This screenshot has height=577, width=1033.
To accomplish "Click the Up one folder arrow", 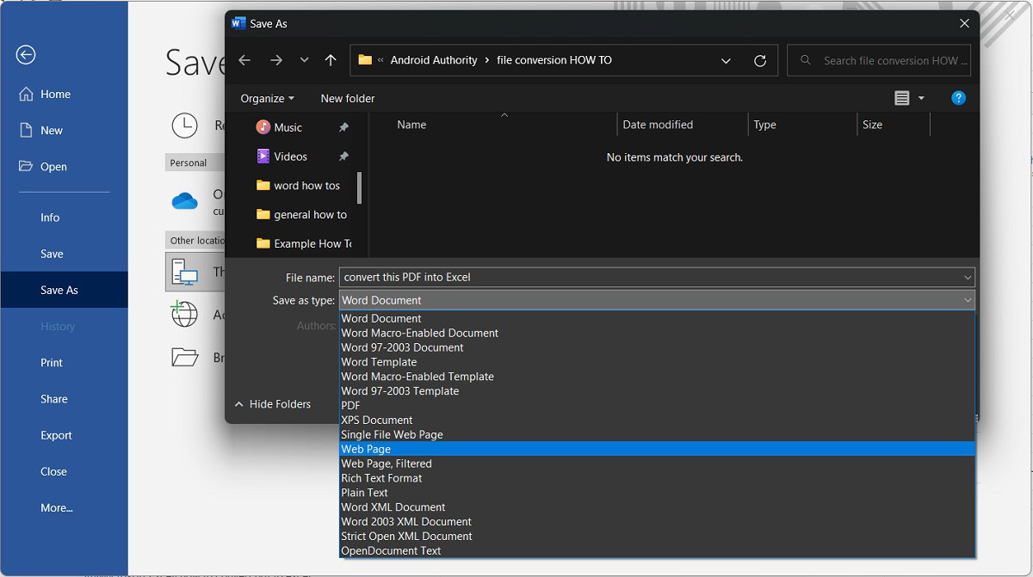I will click(331, 60).
